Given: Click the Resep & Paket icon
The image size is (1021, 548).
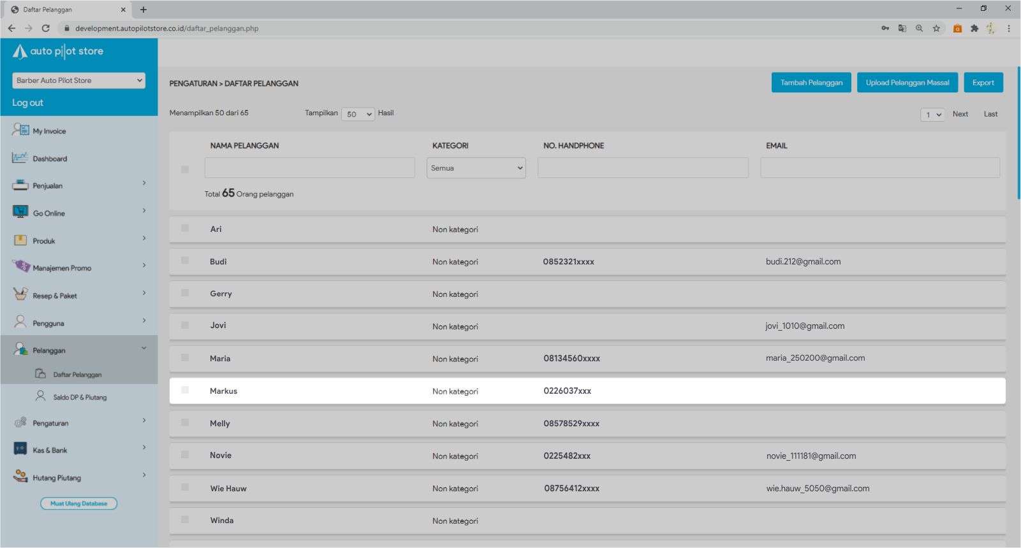Looking at the screenshot, I should point(20,294).
